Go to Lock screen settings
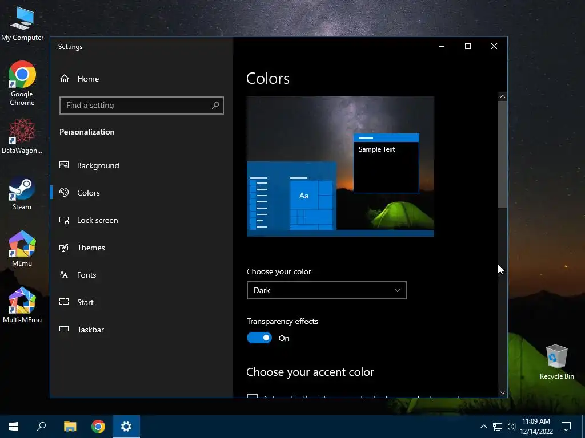 point(97,220)
